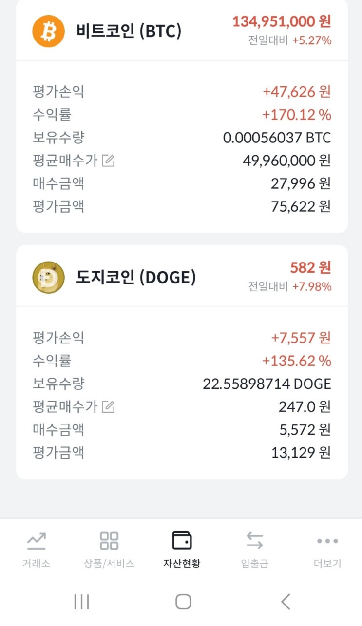
Task: Open the 상품/서비스 grid icon
Action: 109,541
